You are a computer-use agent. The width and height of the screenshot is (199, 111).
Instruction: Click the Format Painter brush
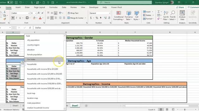coord(5,19)
